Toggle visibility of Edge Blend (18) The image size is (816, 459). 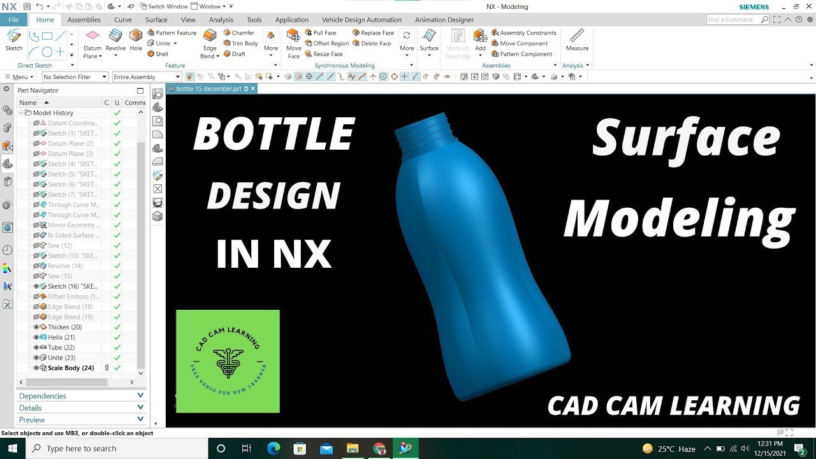click(x=36, y=307)
